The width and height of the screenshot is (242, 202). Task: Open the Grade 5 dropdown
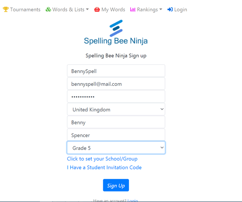(x=116, y=148)
